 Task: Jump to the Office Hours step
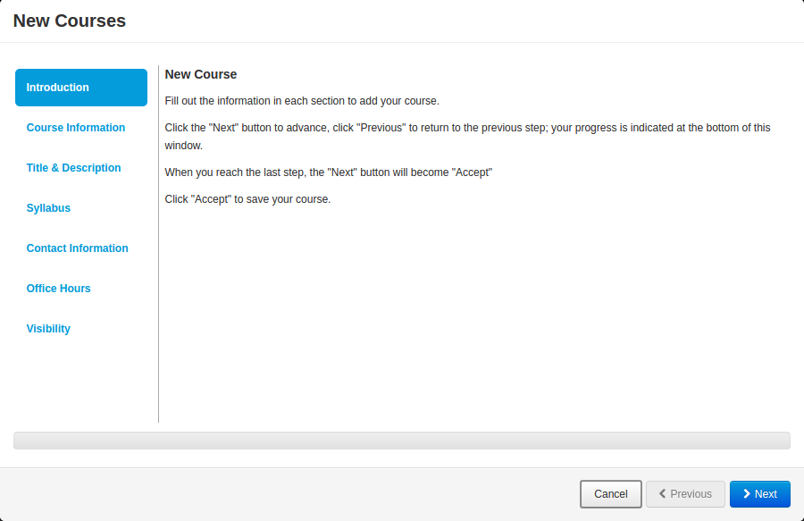click(58, 289)
